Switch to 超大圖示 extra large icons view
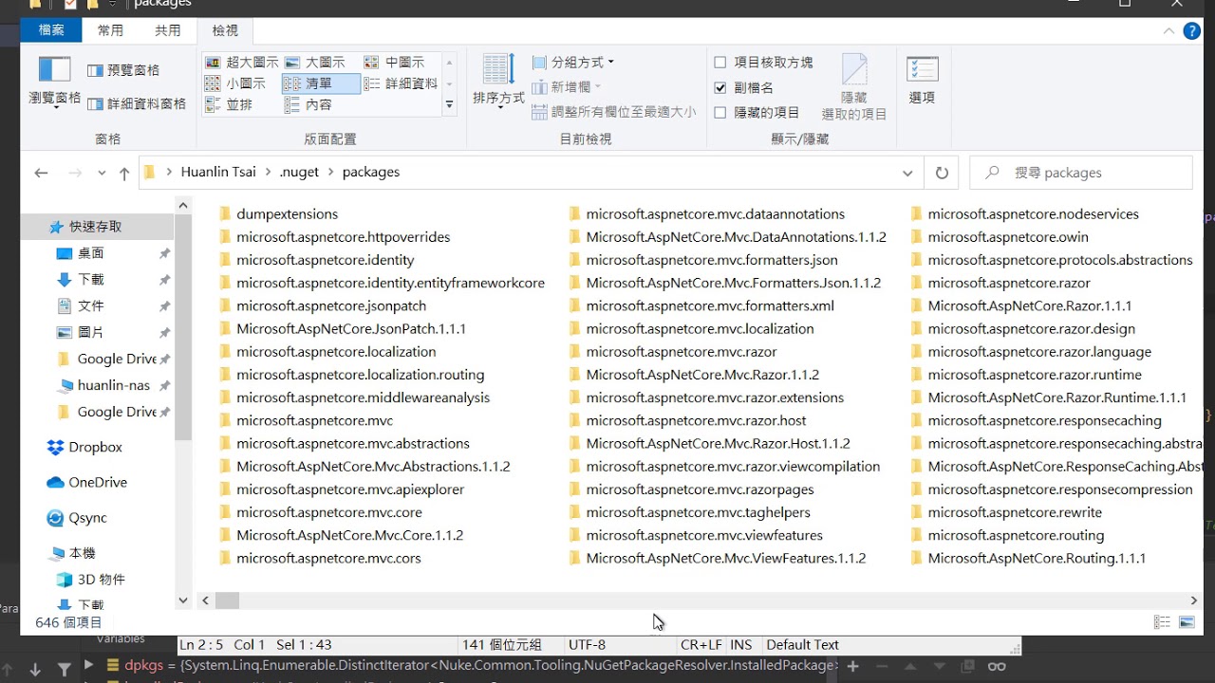This screenshot has height=683, width=1215. pos(242,63)
